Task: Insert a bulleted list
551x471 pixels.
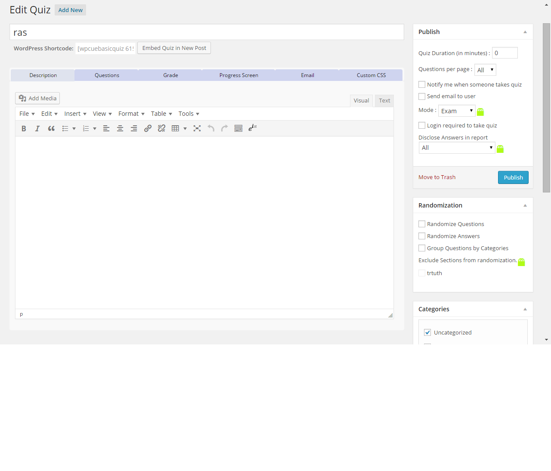Action: pyautogui.click(x=65, y=128)
